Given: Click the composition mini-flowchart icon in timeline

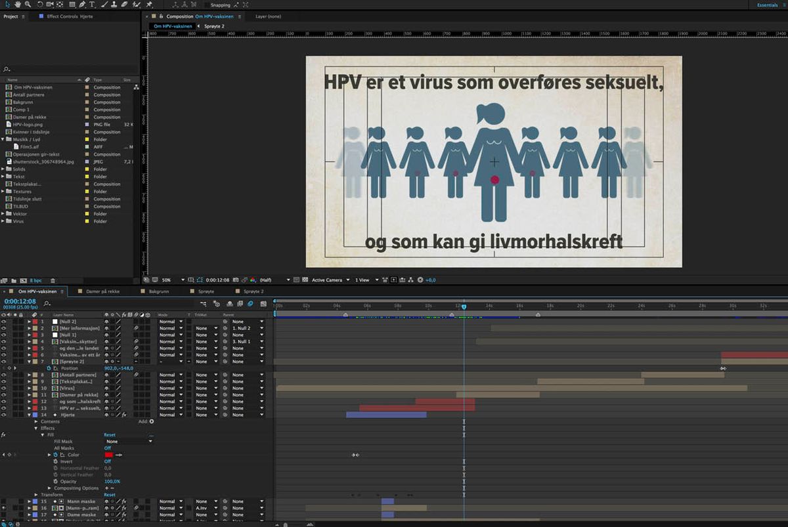Looking at the screenshot, I should pyautogui.click(x=203, y=304).
